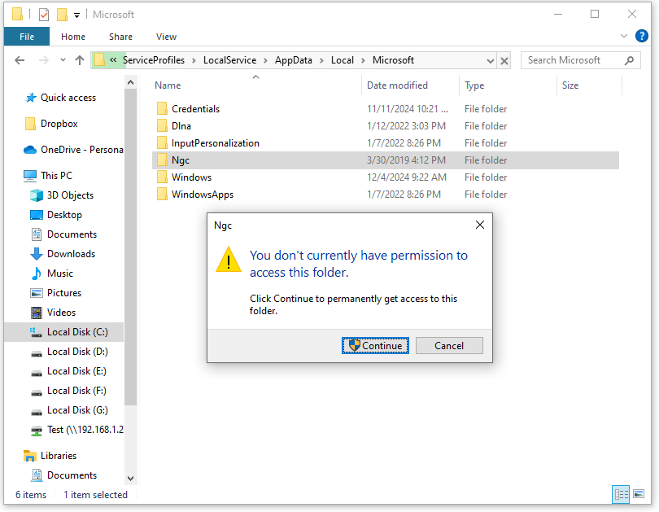Switch to large thumbnails view

point(639,495)
